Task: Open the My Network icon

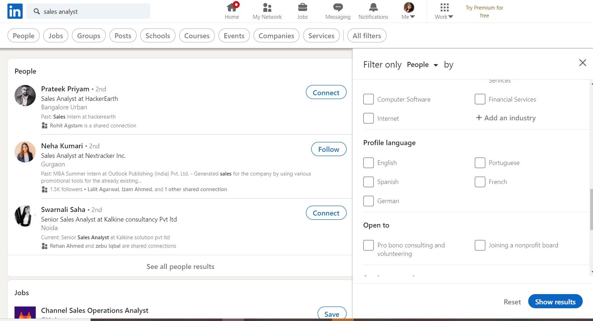Action: (x=267, y=8)
